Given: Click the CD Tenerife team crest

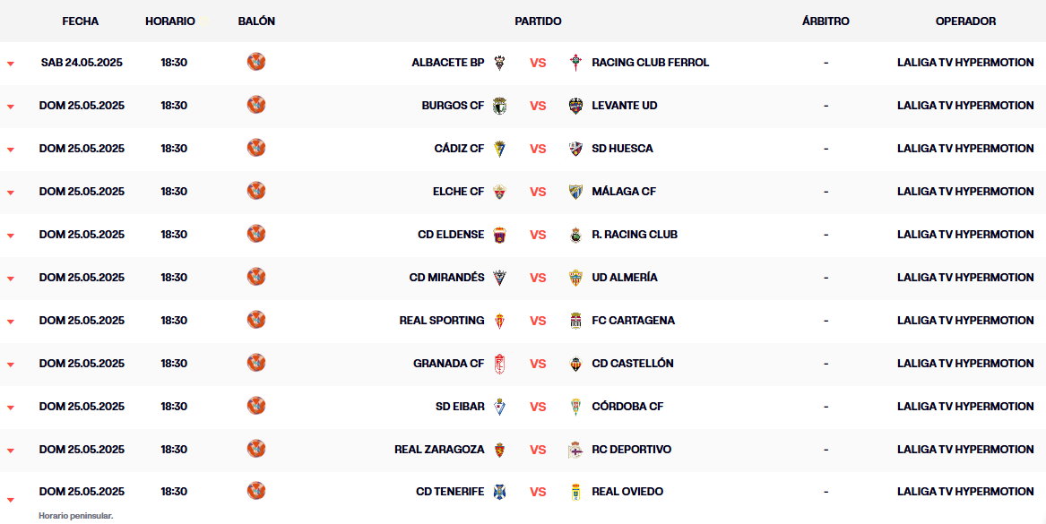Looking at the screenshot, I should click(499, 492).
